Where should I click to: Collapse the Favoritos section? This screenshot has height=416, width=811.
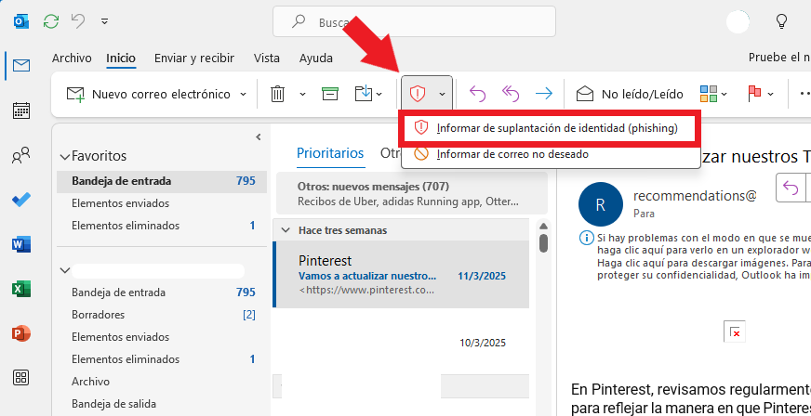point(65,156)
